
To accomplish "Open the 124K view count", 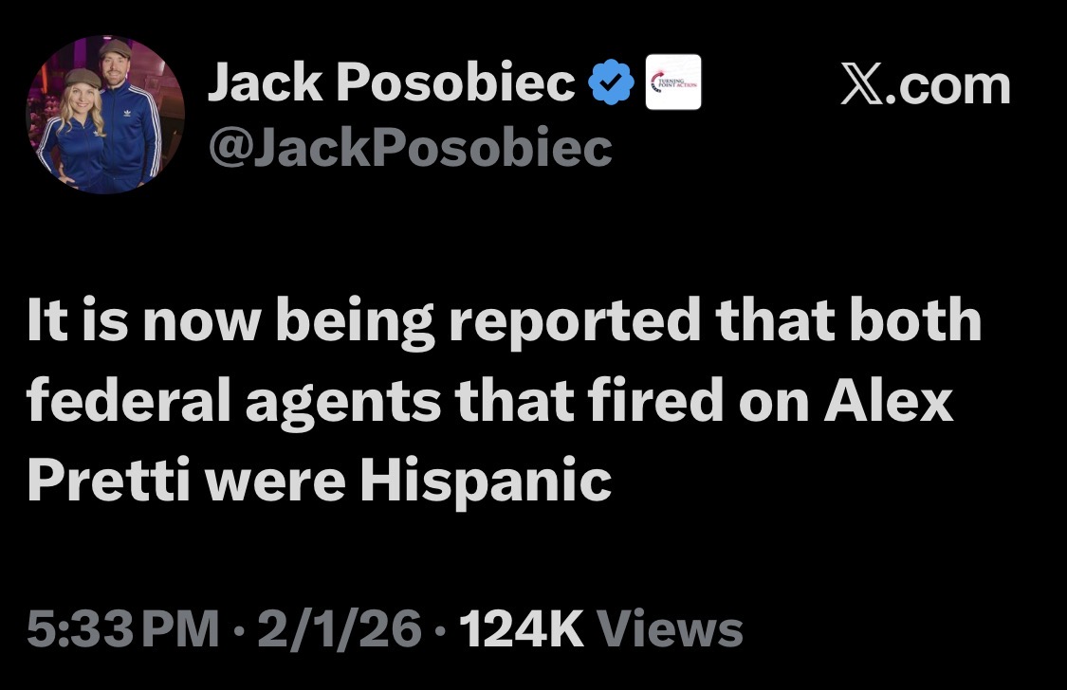I will [520, 629].
